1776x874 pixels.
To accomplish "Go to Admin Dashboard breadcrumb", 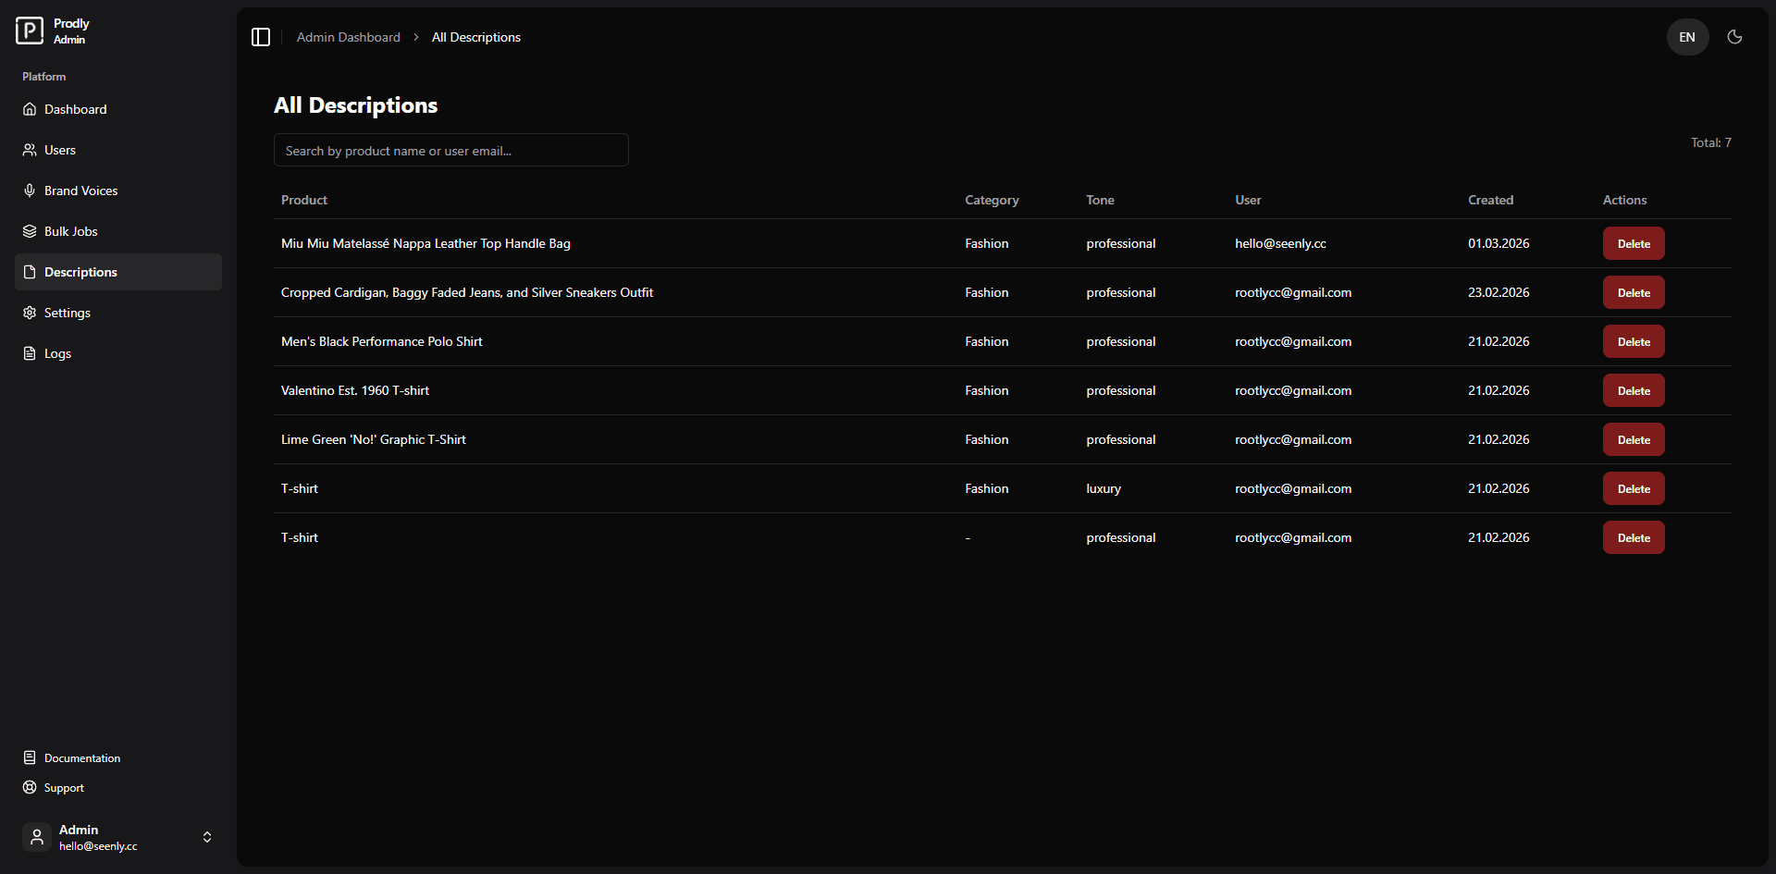I will coord(348,37).
